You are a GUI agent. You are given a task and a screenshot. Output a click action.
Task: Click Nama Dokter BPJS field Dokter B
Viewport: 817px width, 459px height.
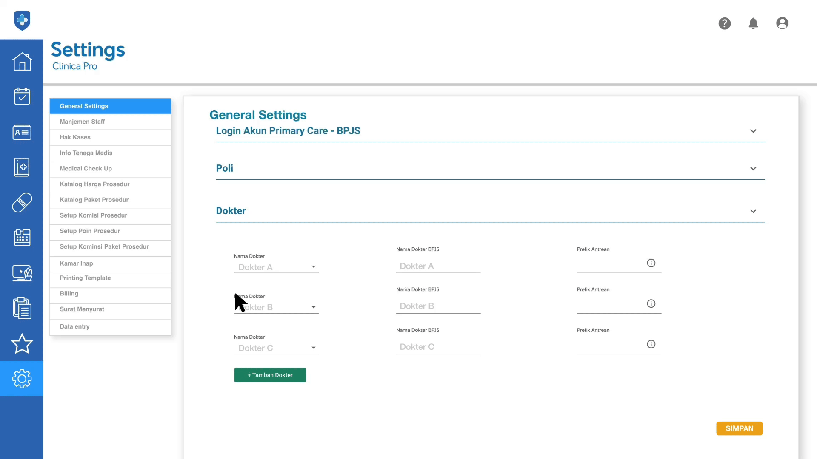pos(438,306)
